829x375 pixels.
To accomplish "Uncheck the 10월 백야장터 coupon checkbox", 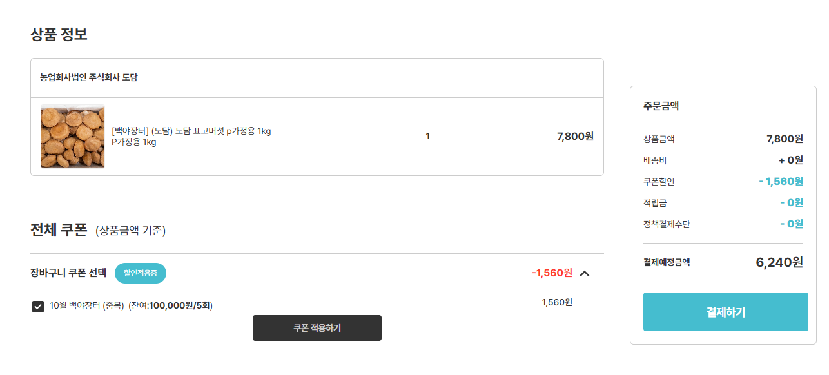I will pos(38,306).
